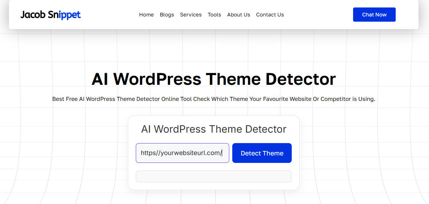
Task: Click the subtitle starting with Best Free AI
Action: 214,99
